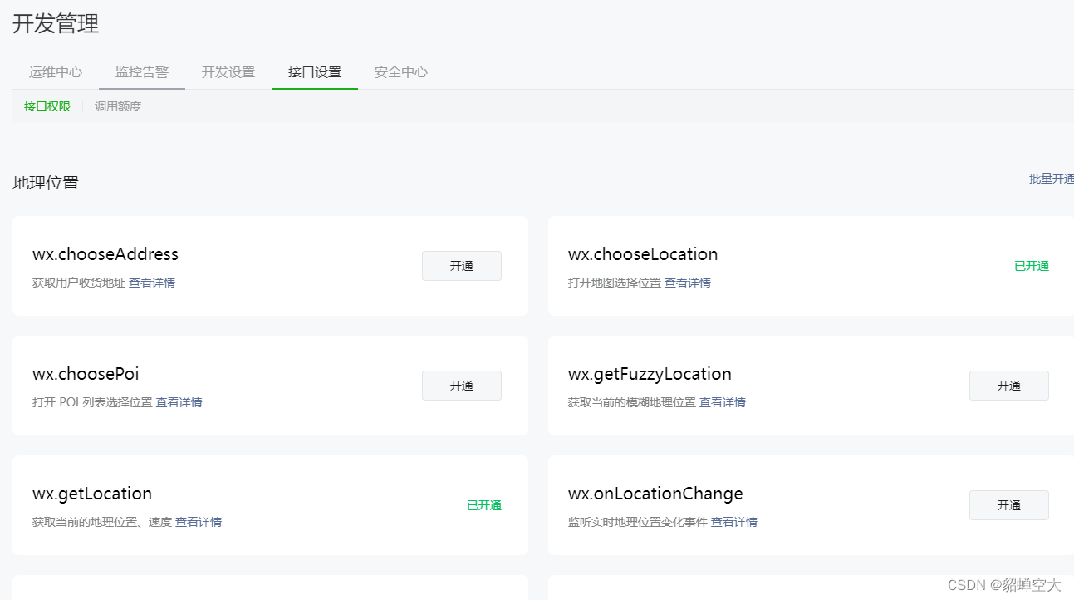Open 查看详情 for wx.chooseAddress
This screenshot has height=600, width=1074.
[152, 283]
